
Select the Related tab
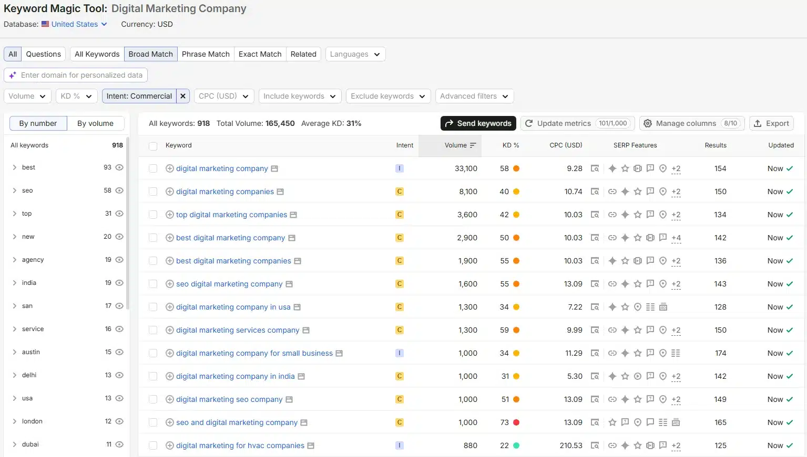tap(303, 54)
